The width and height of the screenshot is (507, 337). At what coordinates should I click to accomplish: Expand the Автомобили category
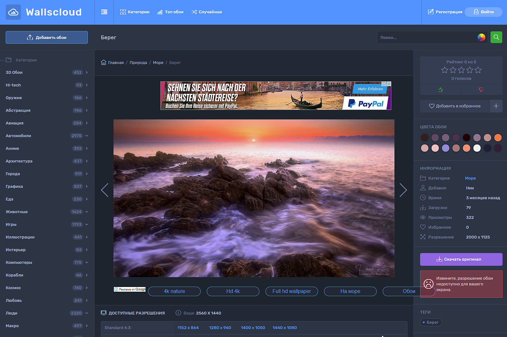87,136
